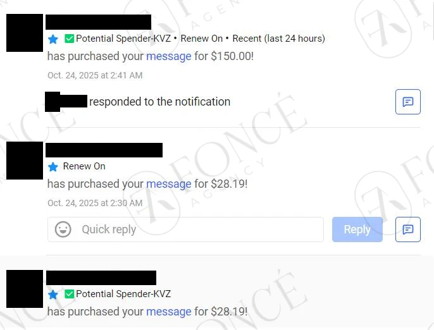Open emoji picker in the Quick reply field

(63, 229)
